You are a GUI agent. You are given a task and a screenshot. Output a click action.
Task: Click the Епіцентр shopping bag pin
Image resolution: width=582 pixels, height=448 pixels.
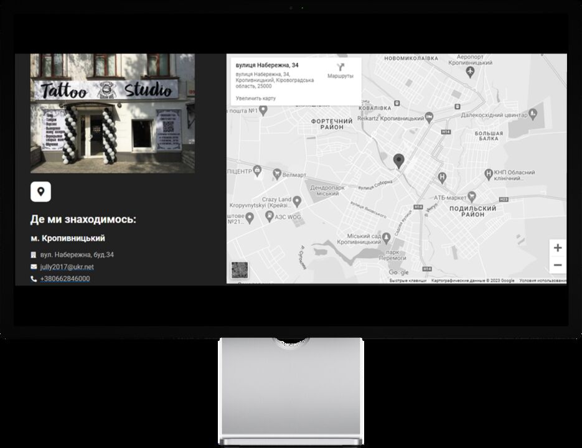[x=257, y=170]
